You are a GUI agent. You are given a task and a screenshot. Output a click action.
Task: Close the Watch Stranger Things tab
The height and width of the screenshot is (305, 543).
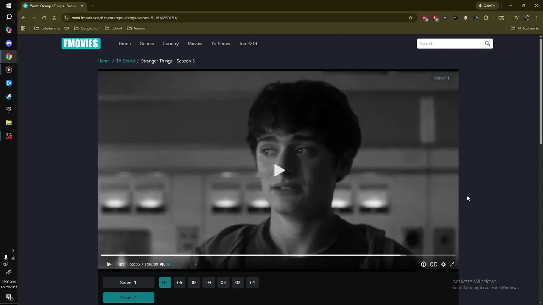pos(82,6)
